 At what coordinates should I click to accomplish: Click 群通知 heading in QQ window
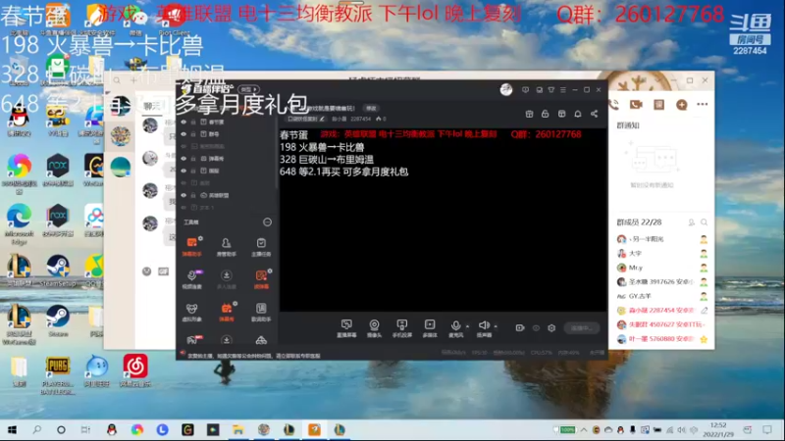click(x=628, y=125)
